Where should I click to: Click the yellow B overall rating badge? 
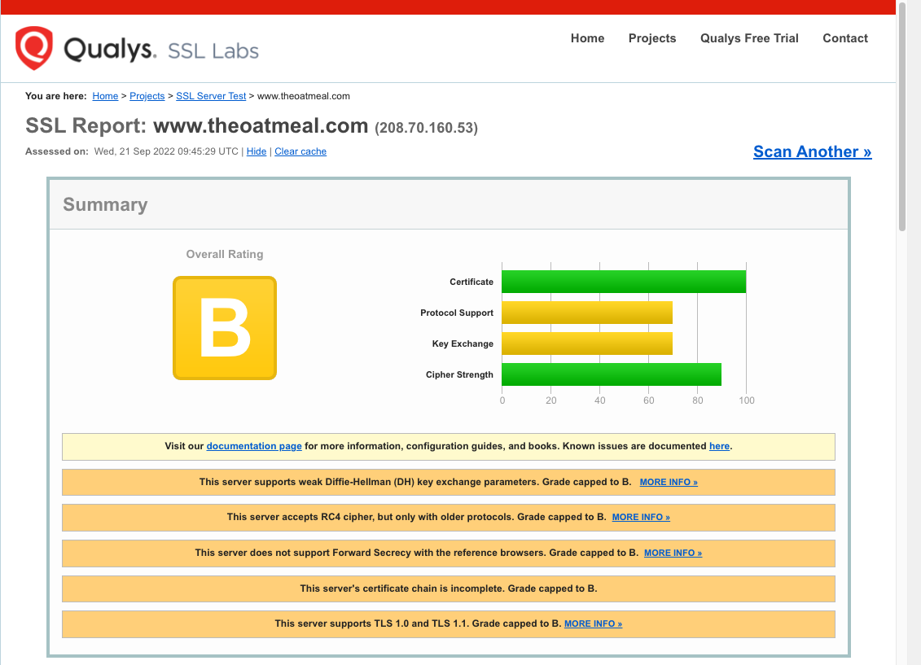click(225, 328)
